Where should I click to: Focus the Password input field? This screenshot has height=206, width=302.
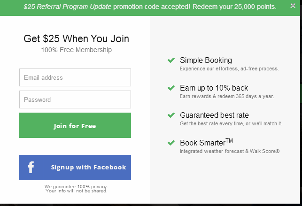[x=75, y=99]
